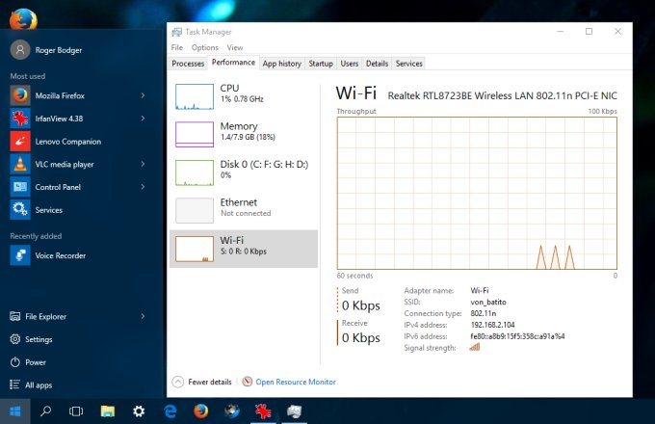This screenshot has width=655, height=424.
Task: Click the IPv6 address value
Action: [x=517, y=336]
